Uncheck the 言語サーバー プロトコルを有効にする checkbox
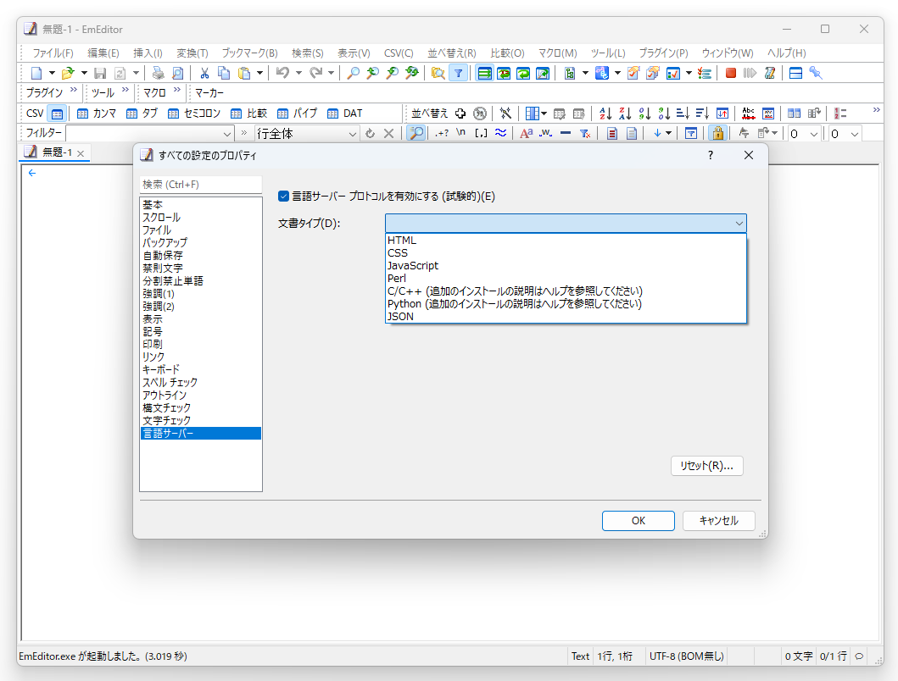Image resolution: width=898 pixels, height=681 pixels. [x=284, y=196]
